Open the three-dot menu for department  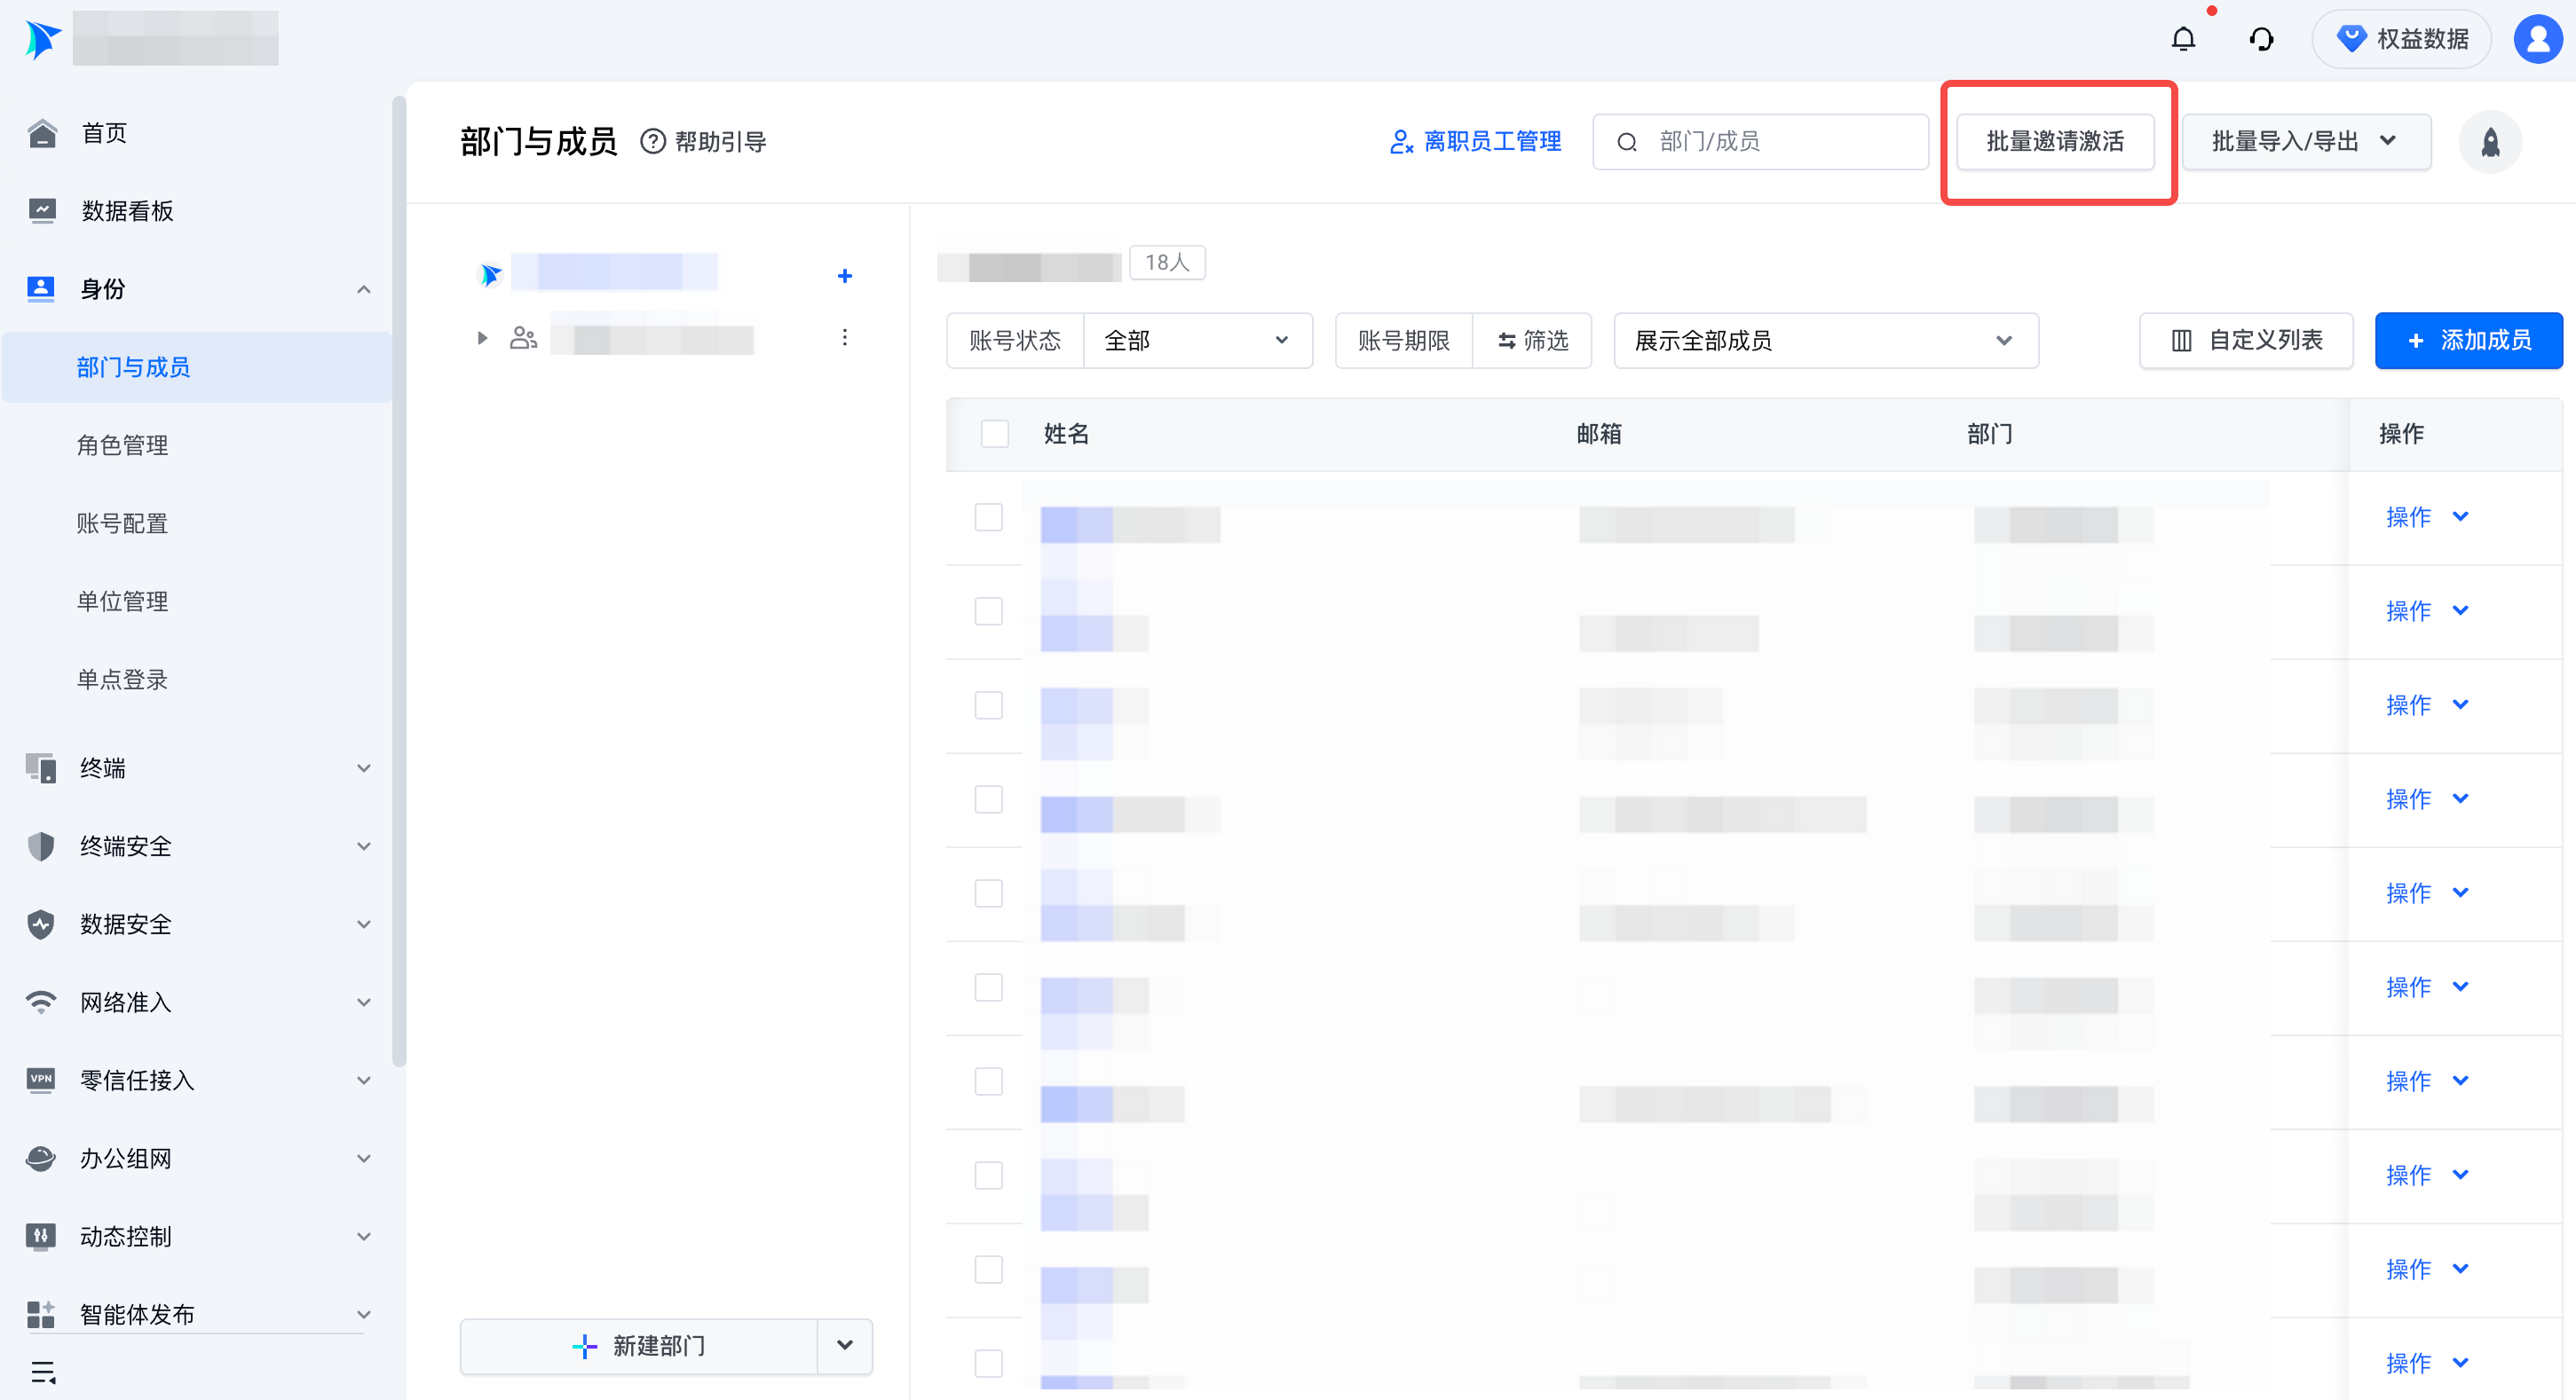(844, 338)
